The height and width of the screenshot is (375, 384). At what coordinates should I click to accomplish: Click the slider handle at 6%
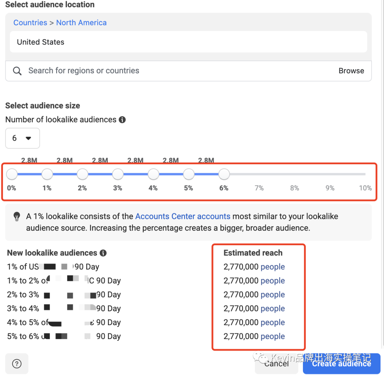tap(224, 174)
